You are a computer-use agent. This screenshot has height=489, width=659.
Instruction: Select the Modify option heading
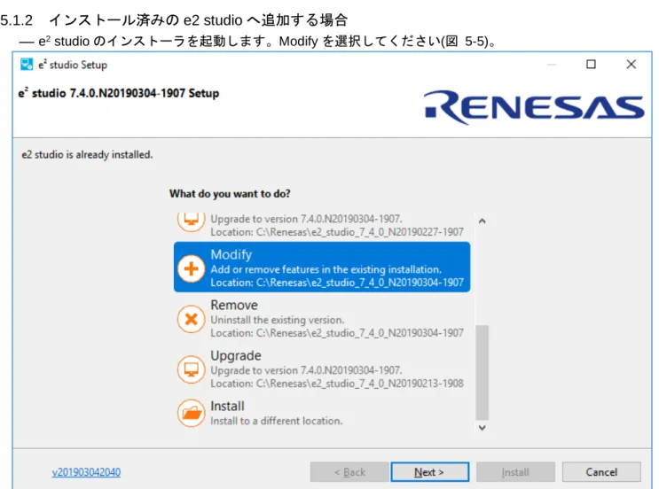[x=231, y=254]
